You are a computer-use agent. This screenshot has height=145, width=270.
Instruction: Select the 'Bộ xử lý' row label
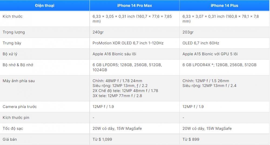[x=10, y=54]
